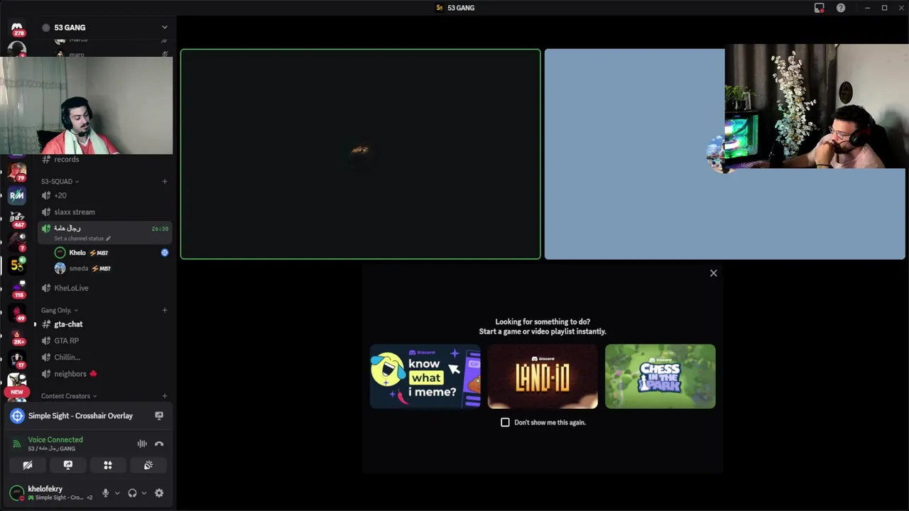Select the 53 server icon

click(17, 265)
